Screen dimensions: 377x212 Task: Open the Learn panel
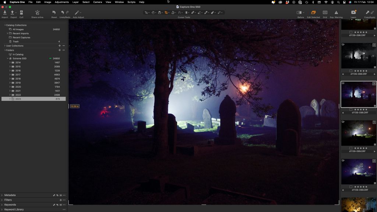pos(353,14)
